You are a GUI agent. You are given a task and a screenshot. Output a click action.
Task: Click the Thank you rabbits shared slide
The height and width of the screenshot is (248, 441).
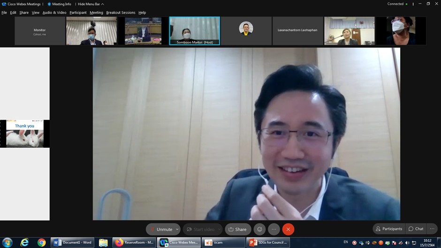pos(24,134)
